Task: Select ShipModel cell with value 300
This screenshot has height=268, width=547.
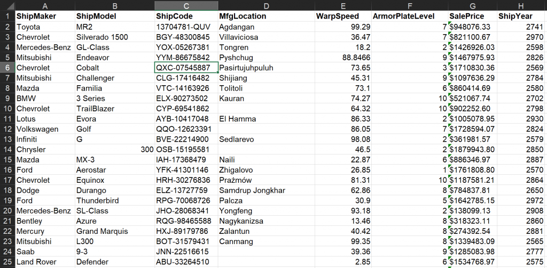Action: click(115, 150)
